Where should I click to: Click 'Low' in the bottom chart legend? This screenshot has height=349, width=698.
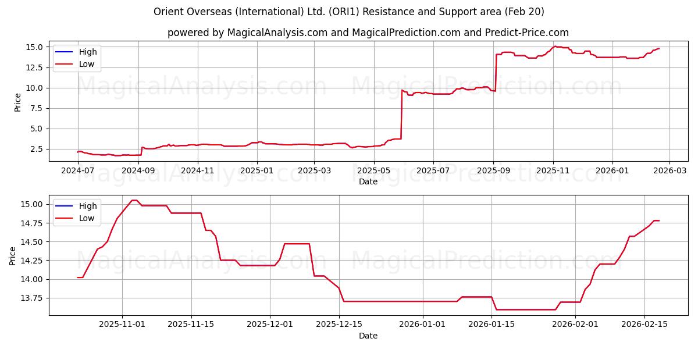(87, 218)
